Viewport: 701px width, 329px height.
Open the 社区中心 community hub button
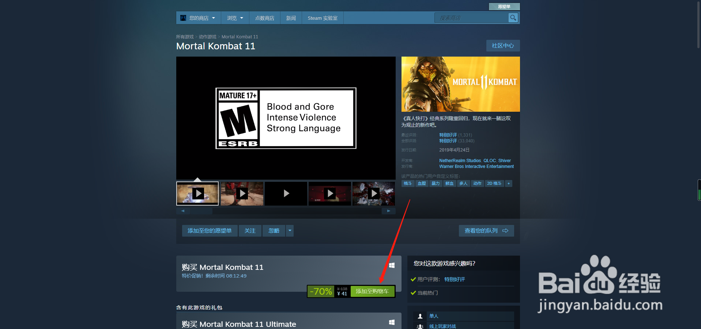(503, 46)
